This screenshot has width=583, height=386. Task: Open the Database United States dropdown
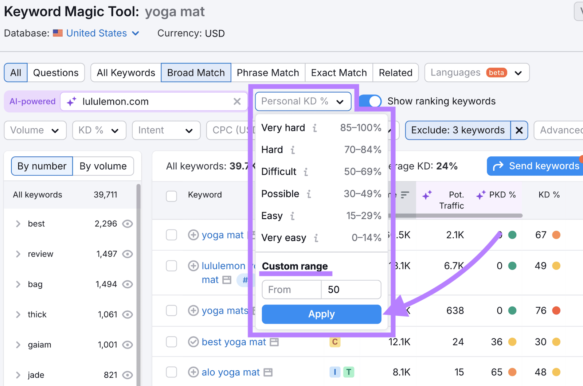point(97,33)
